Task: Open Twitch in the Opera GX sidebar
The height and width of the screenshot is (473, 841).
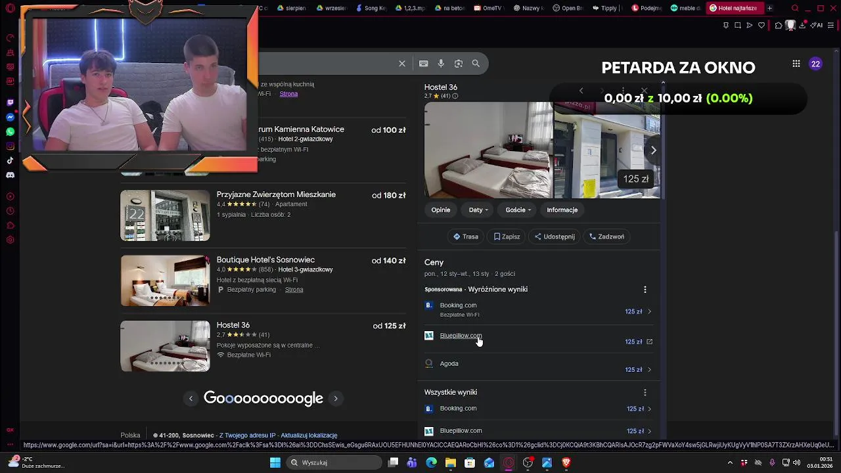Action: tap(10, 102)
